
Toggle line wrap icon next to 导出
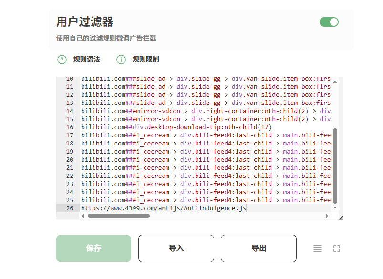pos(318,248)
